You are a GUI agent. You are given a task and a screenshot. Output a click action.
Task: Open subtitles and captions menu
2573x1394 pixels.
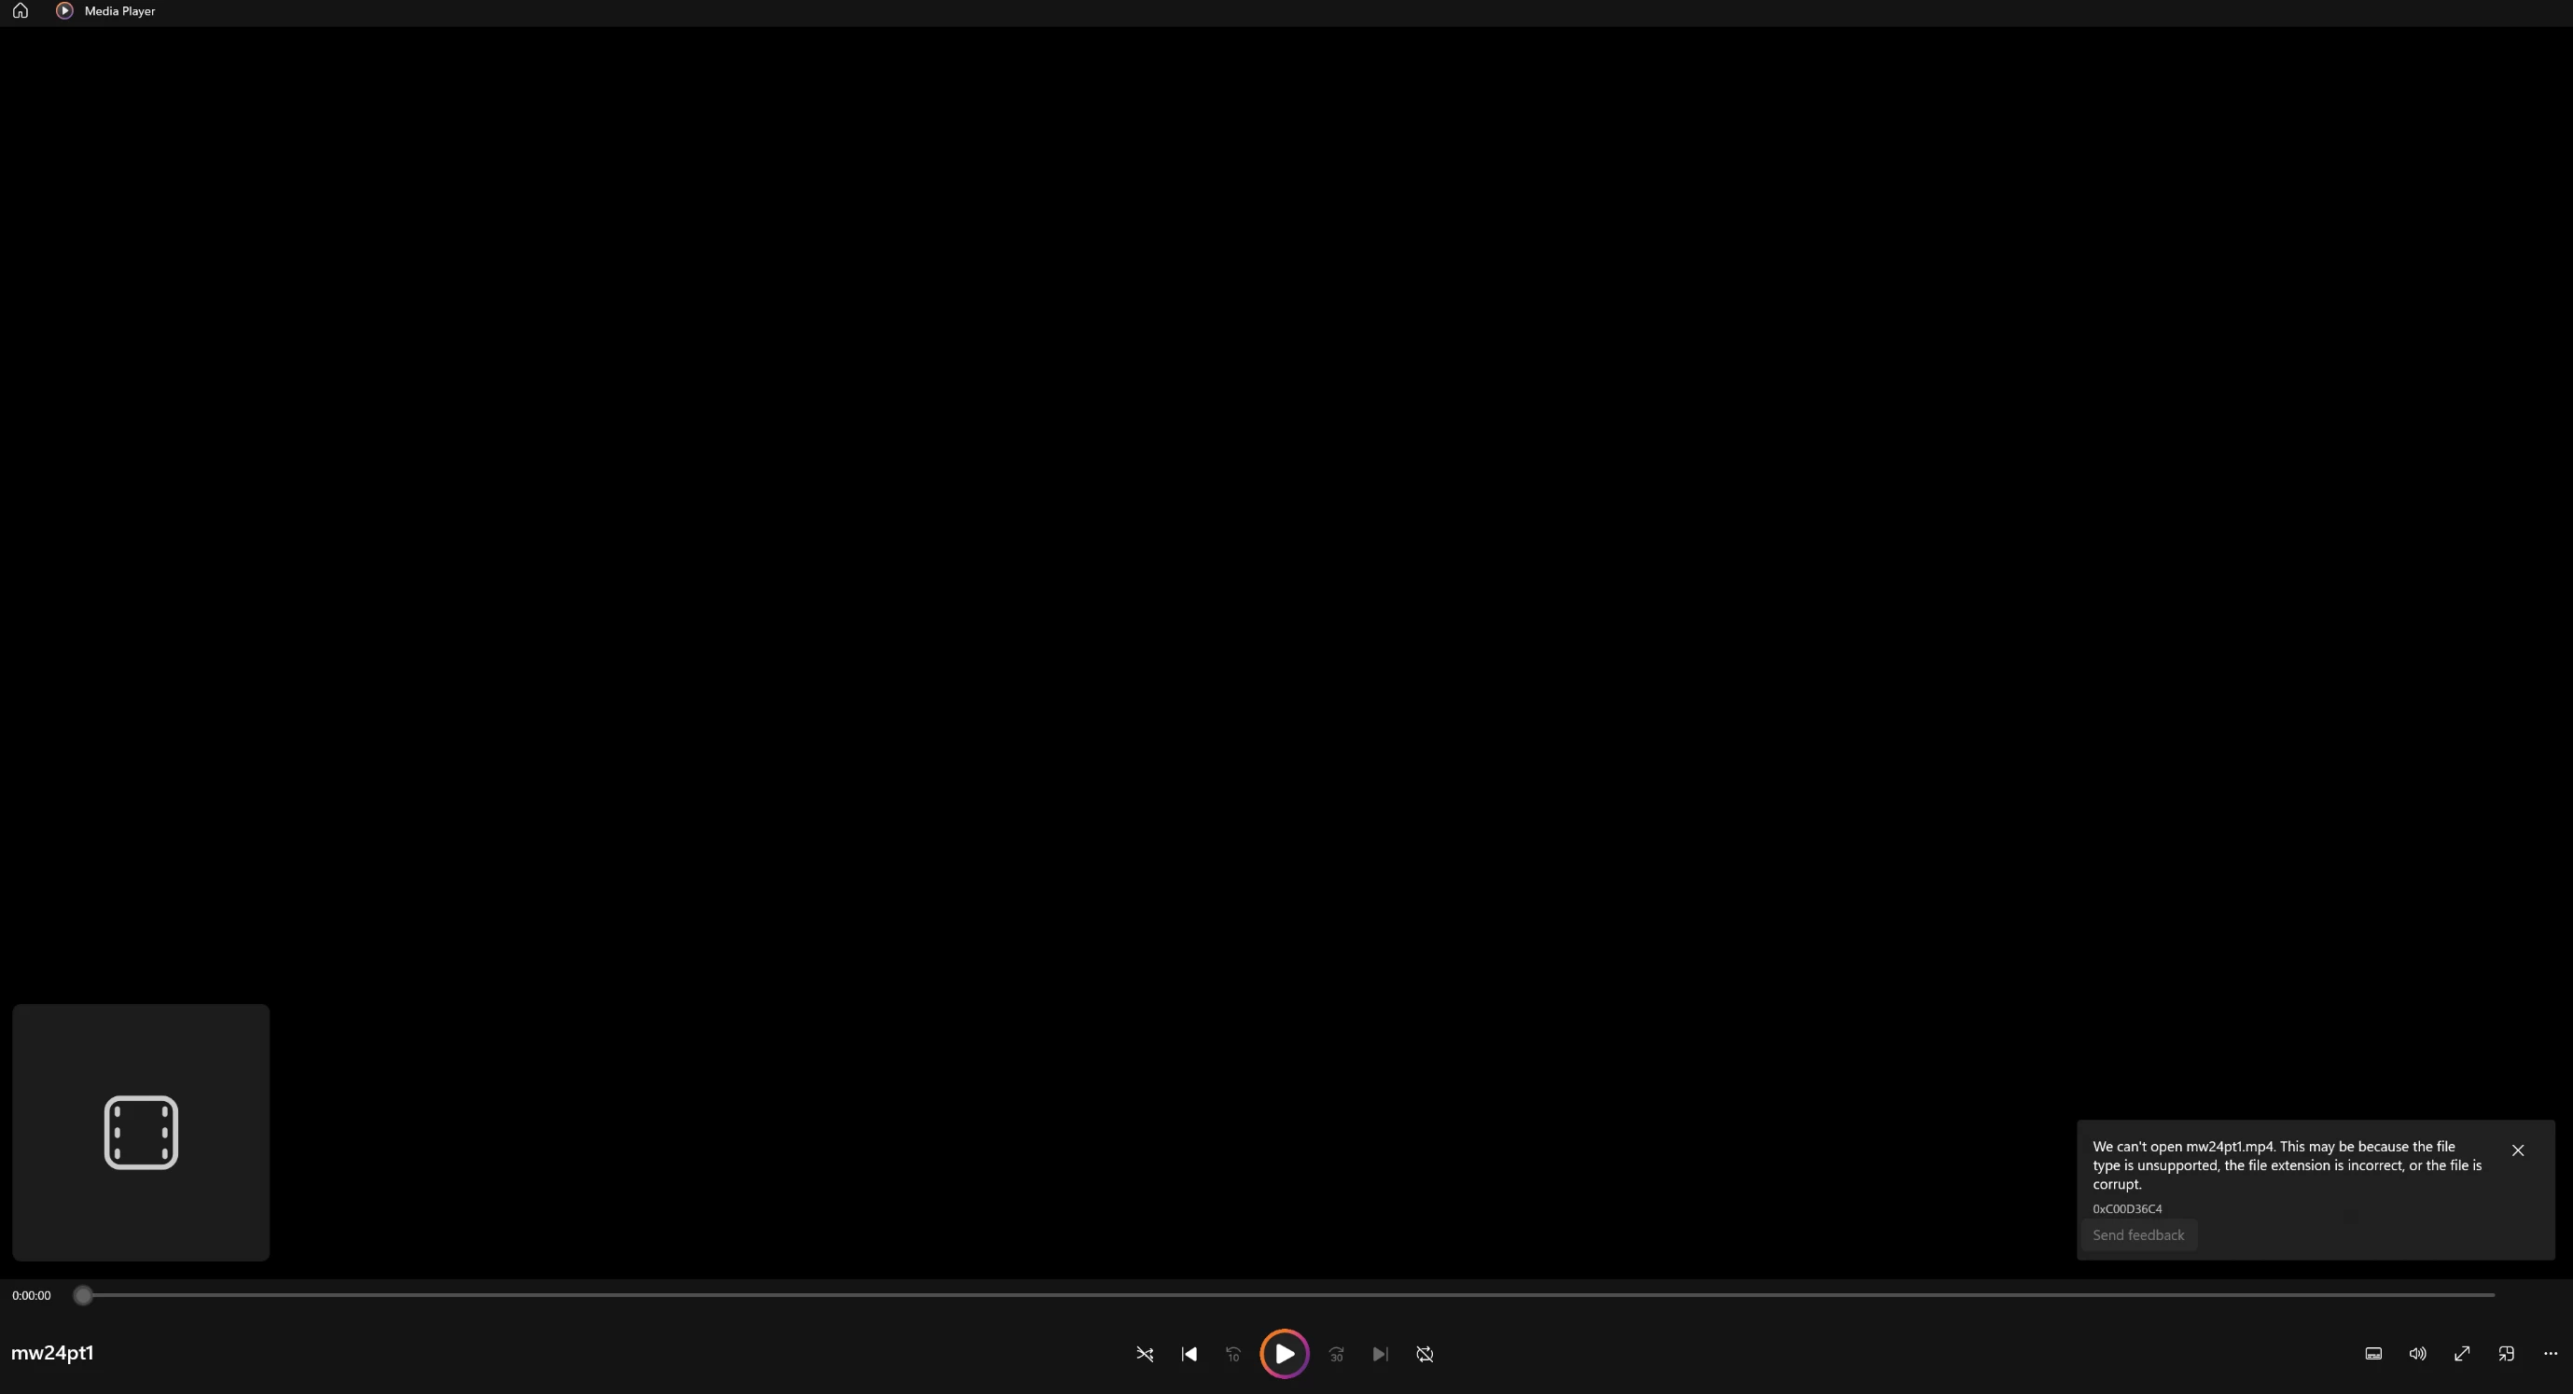click(2373, 1354)
